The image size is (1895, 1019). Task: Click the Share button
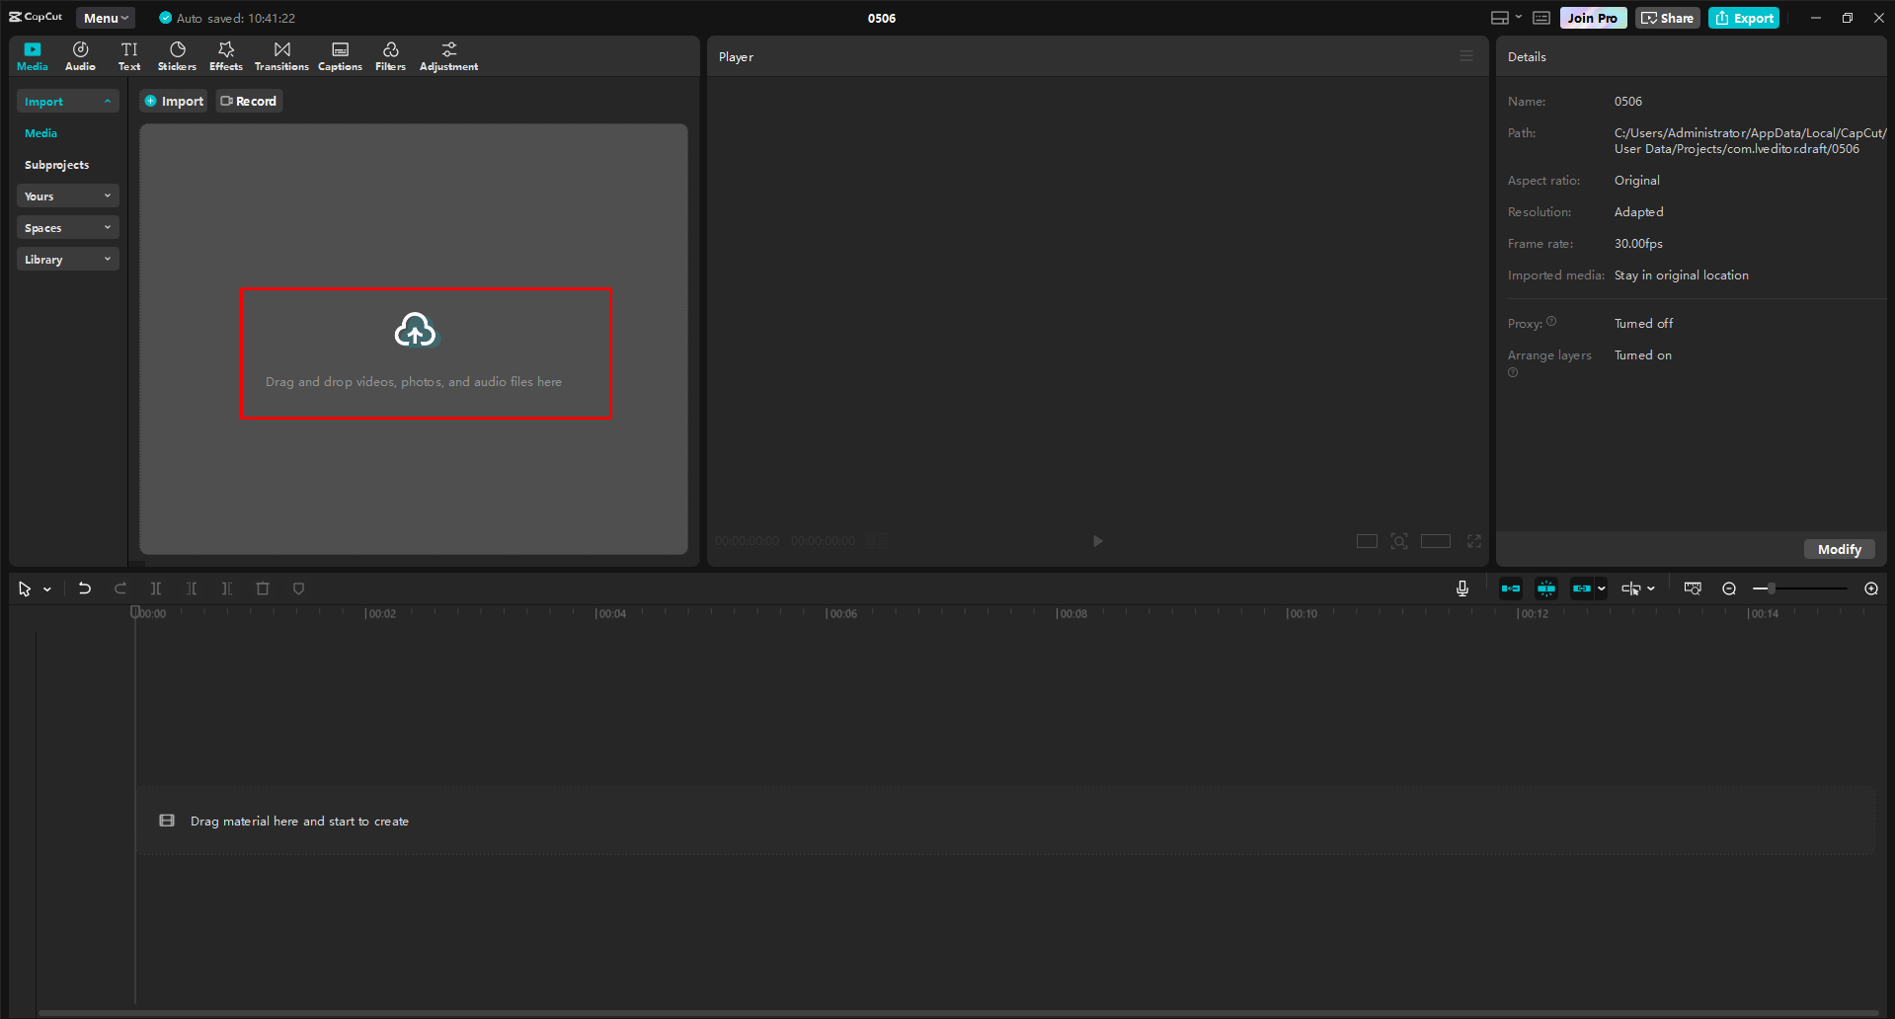click(x=1667, y=18)
